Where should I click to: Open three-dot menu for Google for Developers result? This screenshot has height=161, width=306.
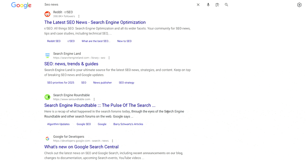pos(112,141)
